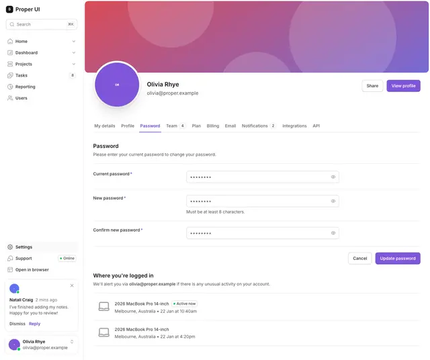The width and height of the screenshot is (430, 360).
Task: Focus the sidebar Search field
Action: coord(42,24)
